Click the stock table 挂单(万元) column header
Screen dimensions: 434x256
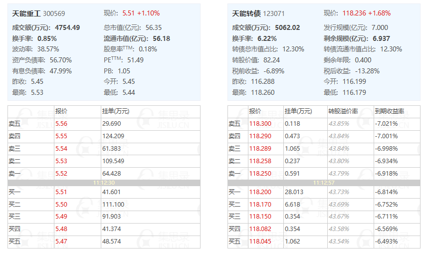pyautogui.click(x=116, y=111)
